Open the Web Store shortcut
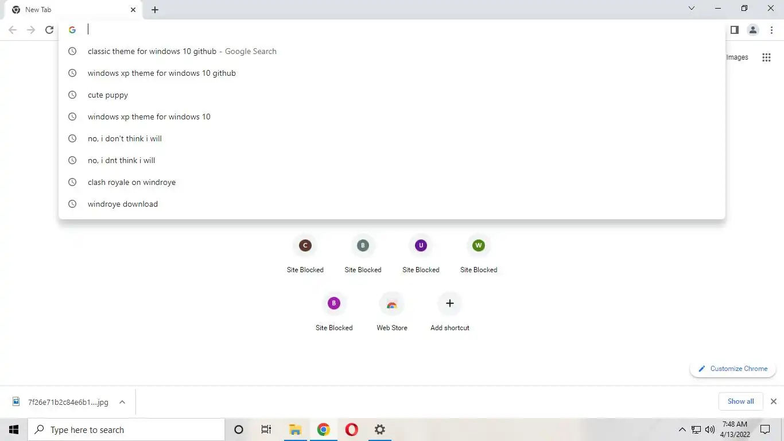The height and width of the screenshot is (441, 784). [392, 311]
